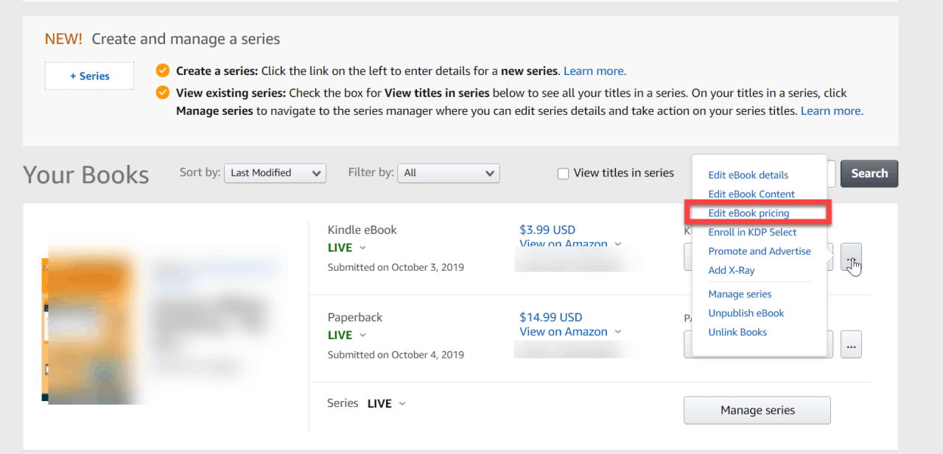
Task: Open Edit eBook Content
Action: pos(751,194)
